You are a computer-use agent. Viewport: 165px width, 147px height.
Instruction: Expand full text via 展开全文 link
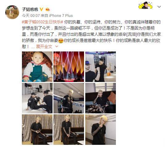coord(44,47)
